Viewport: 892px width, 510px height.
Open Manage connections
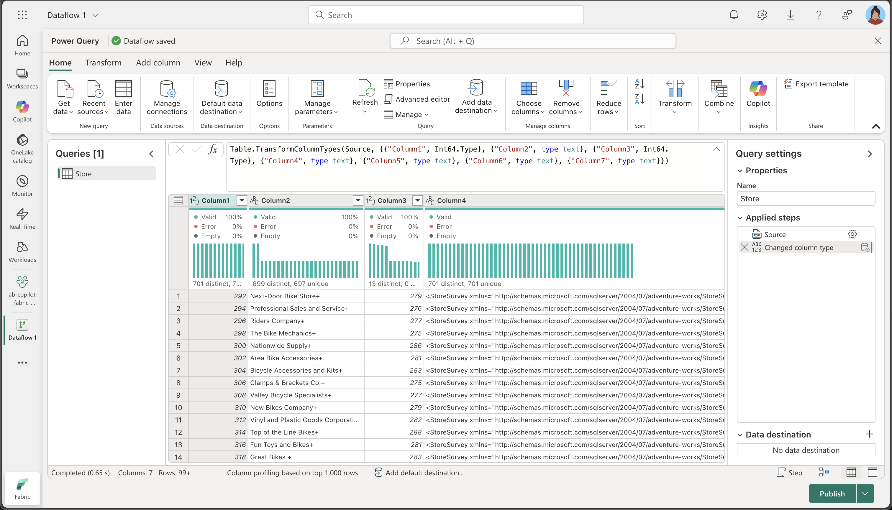click(x=167, y=98)
